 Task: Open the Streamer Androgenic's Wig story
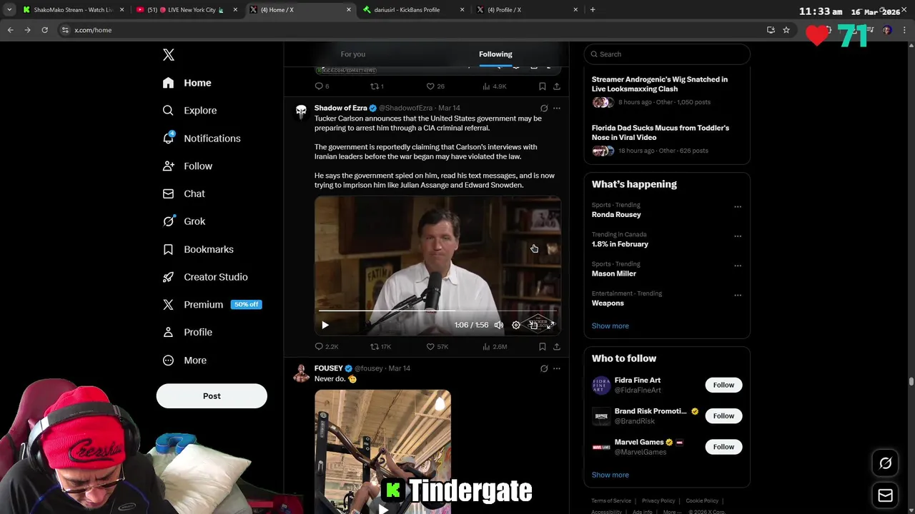point(667,91)
